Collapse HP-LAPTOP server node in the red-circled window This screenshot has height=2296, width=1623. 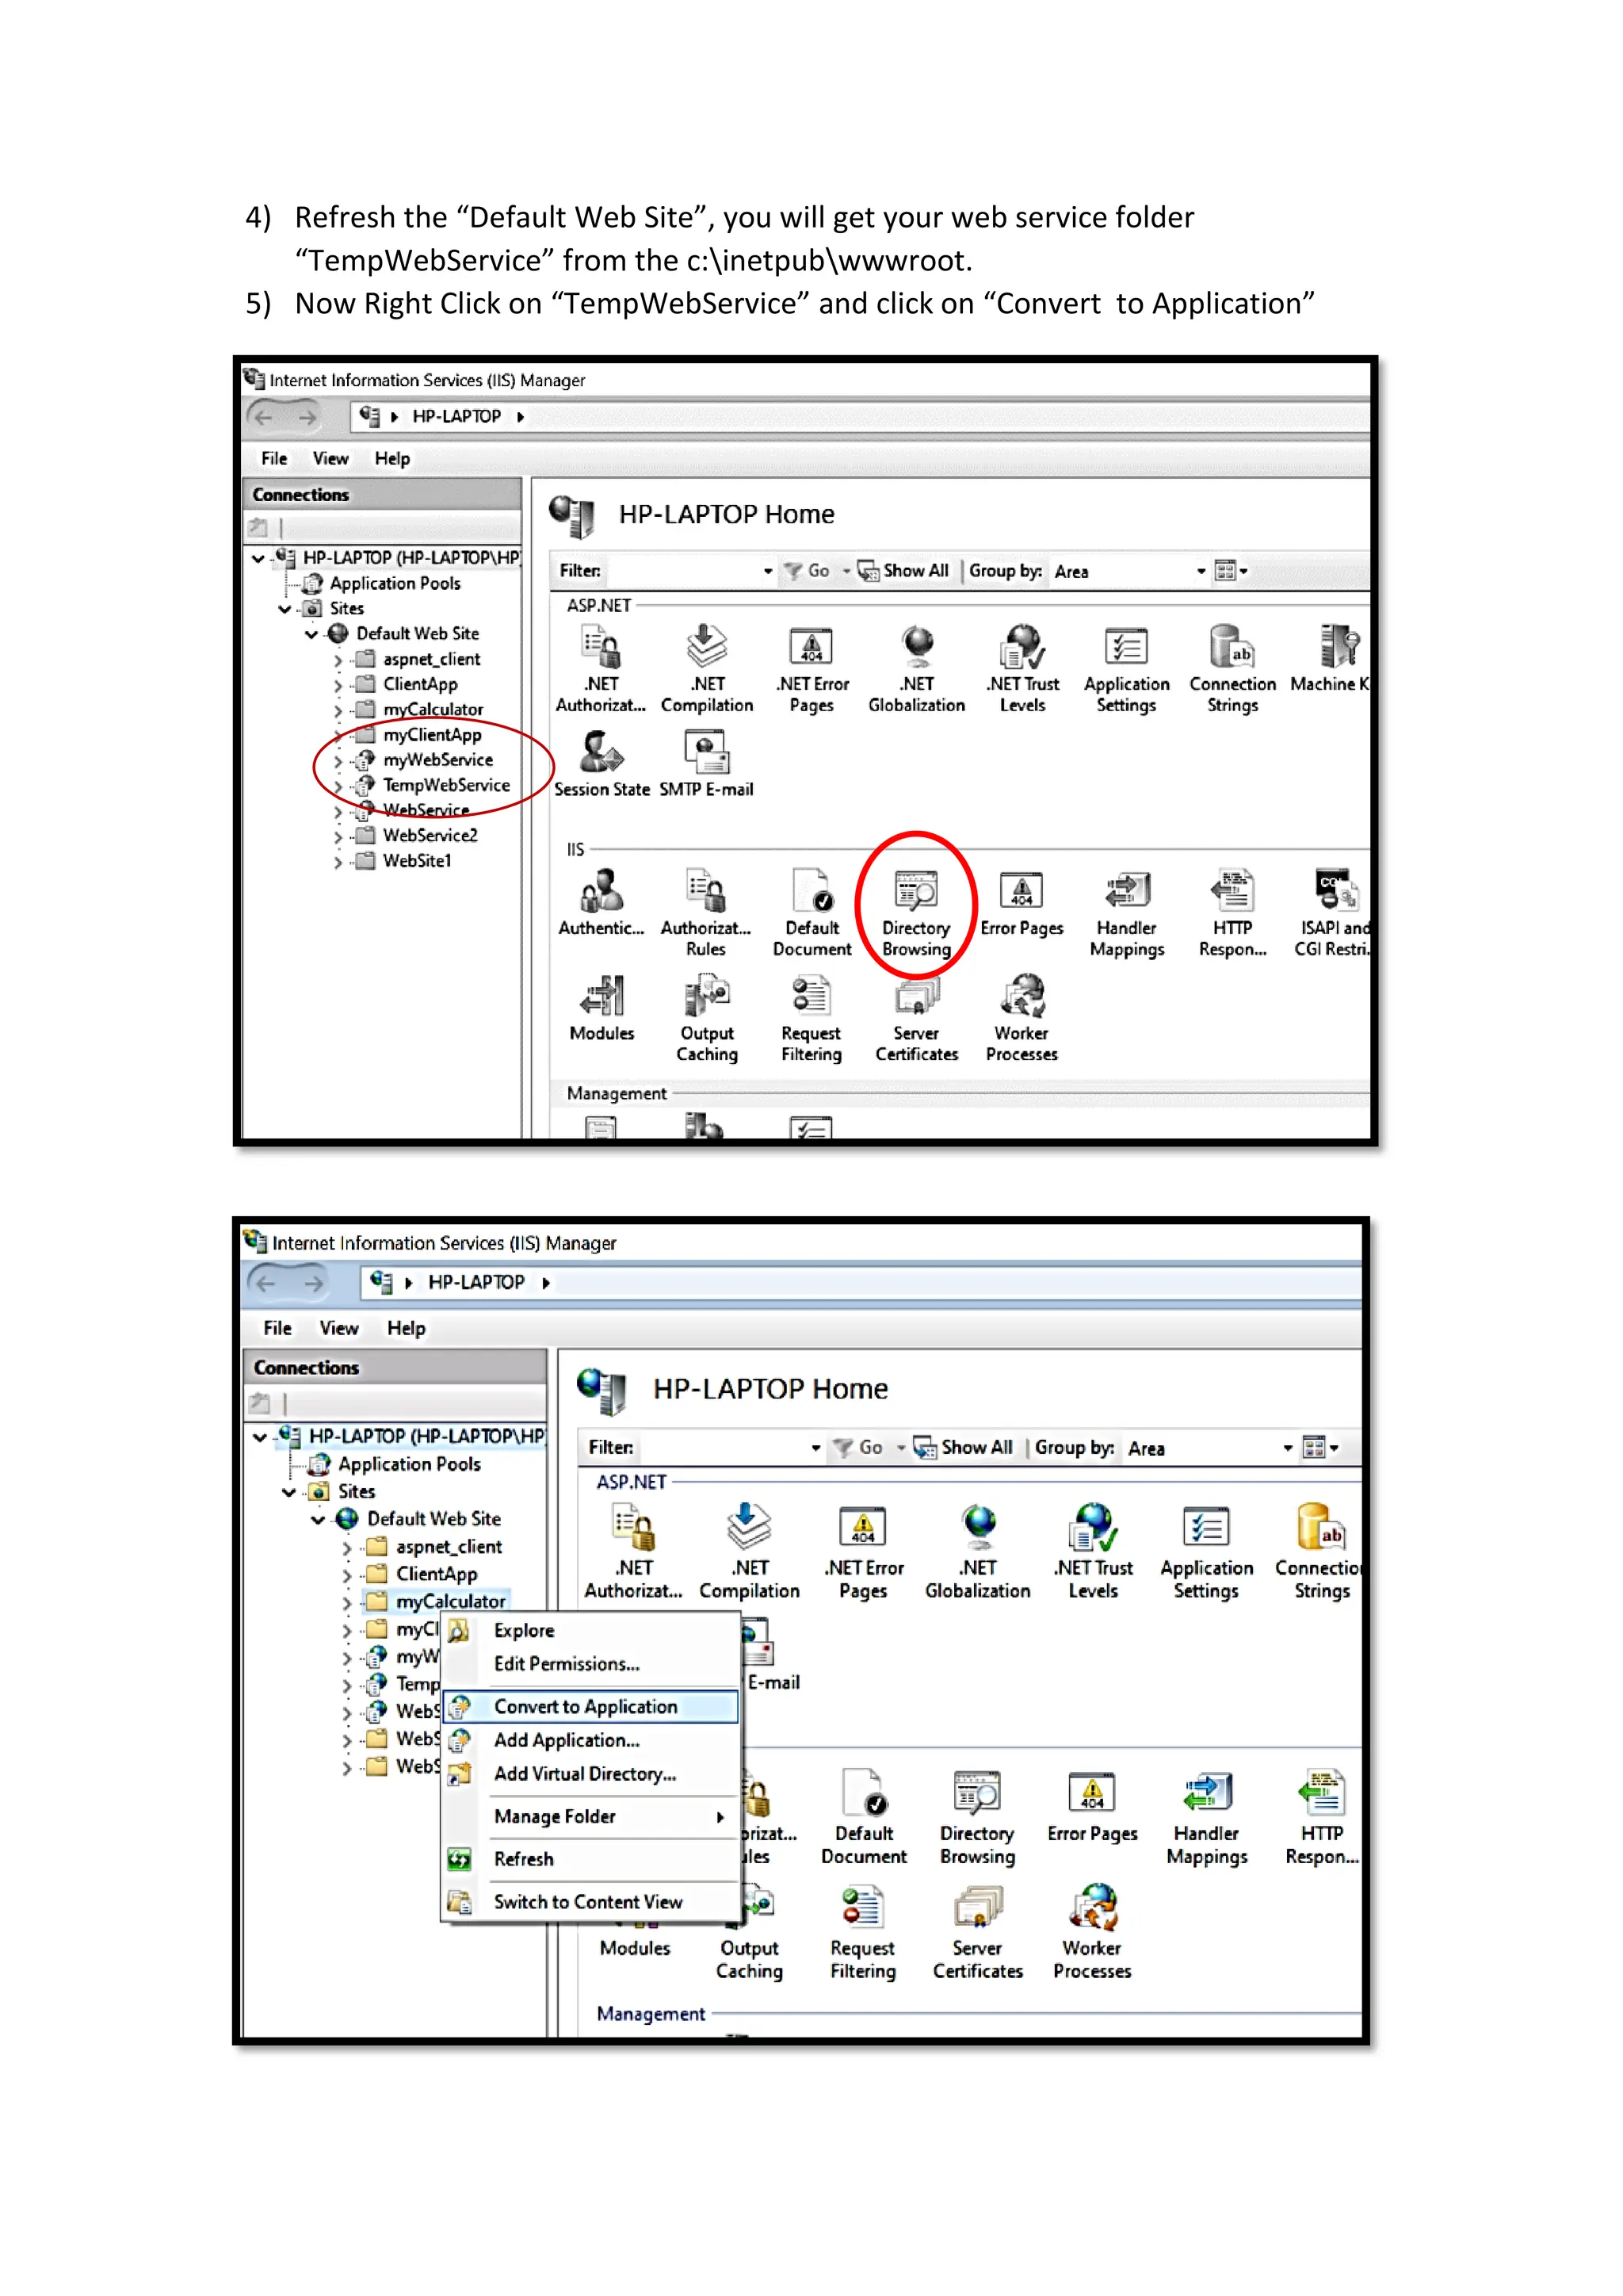[258, 558]
